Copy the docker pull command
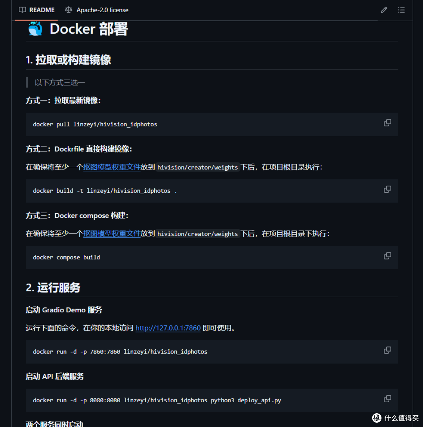Image resolution: width=423 pixels, height=427 pixels. (x=387, y=122)
